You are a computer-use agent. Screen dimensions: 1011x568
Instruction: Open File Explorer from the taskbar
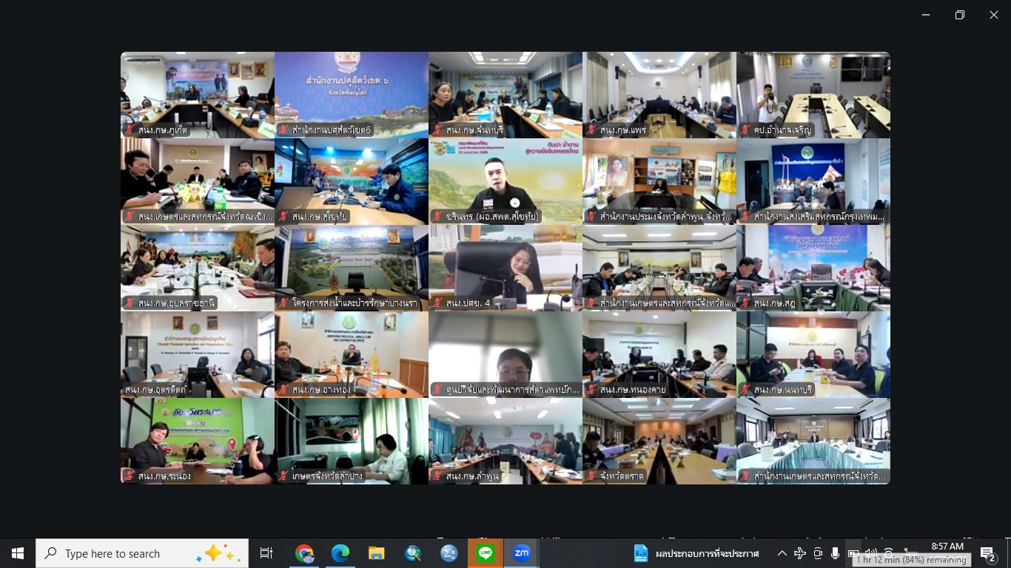click(x=376, y=553)
